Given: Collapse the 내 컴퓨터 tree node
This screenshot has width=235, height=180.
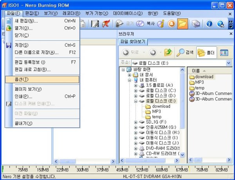Looking at the screenshot, I should 129,80.
